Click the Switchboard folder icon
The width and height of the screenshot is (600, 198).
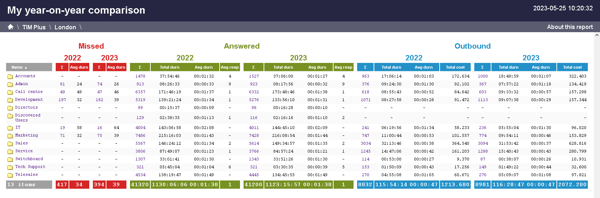(10, 159)
